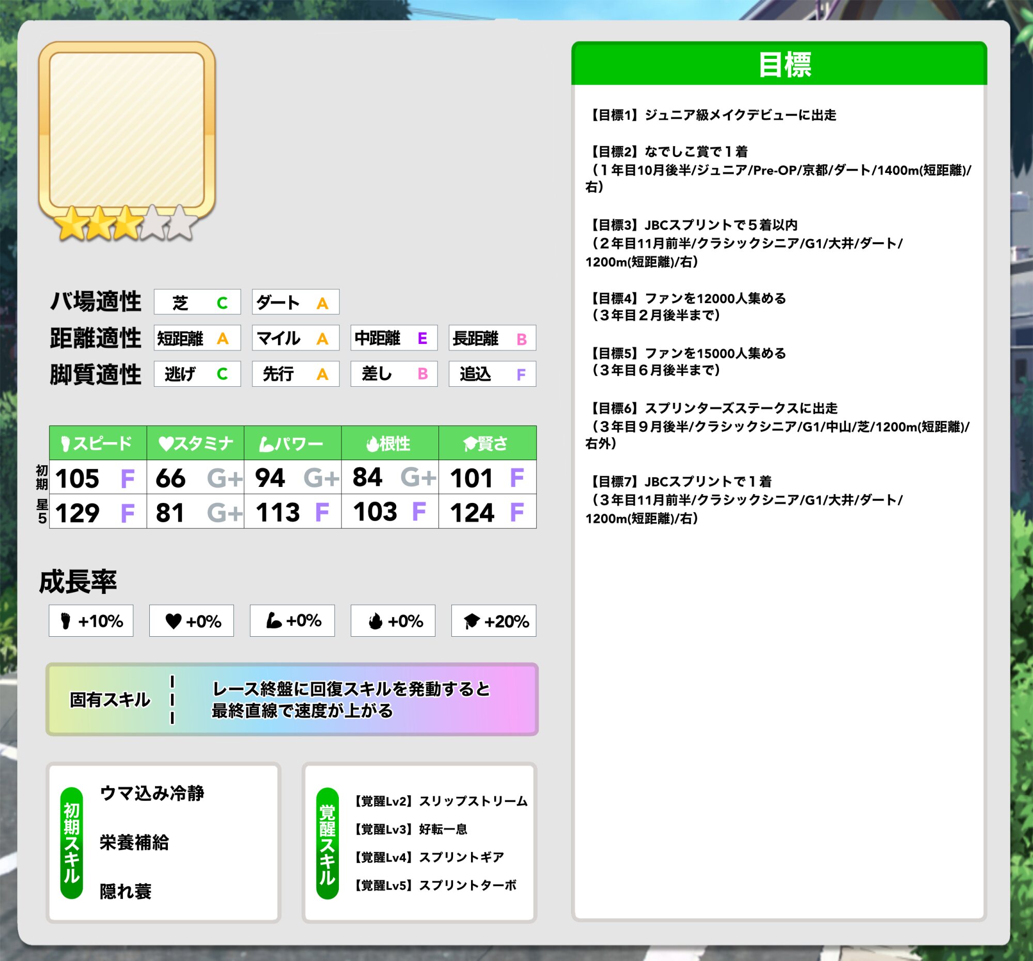The image size is (1033, 961).
Task: Click the heart icon in stamina growth box
Action: (173, 621)
